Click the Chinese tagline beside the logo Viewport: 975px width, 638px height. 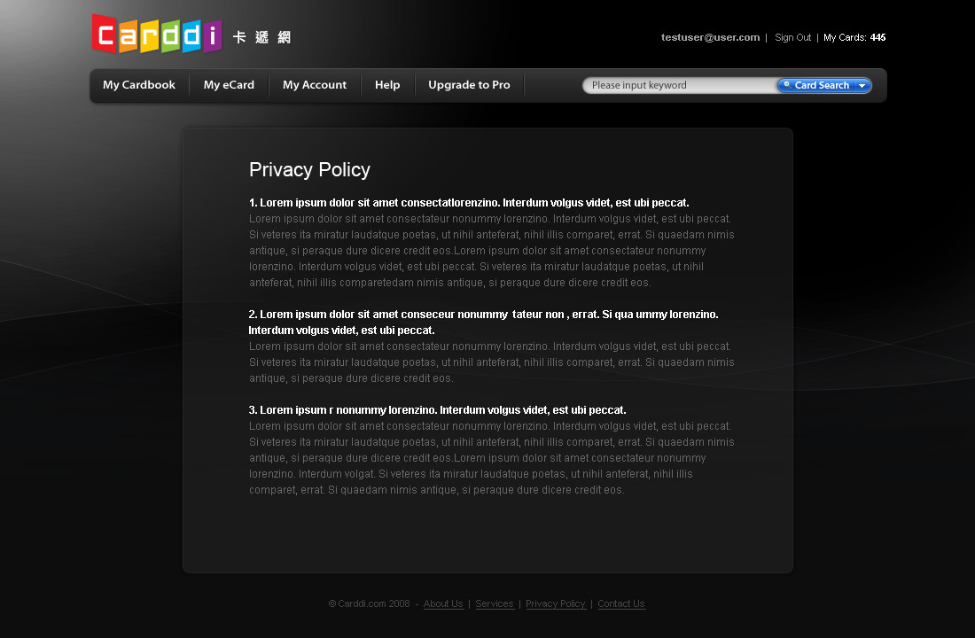pyautogui.click(x=261, y=37)
